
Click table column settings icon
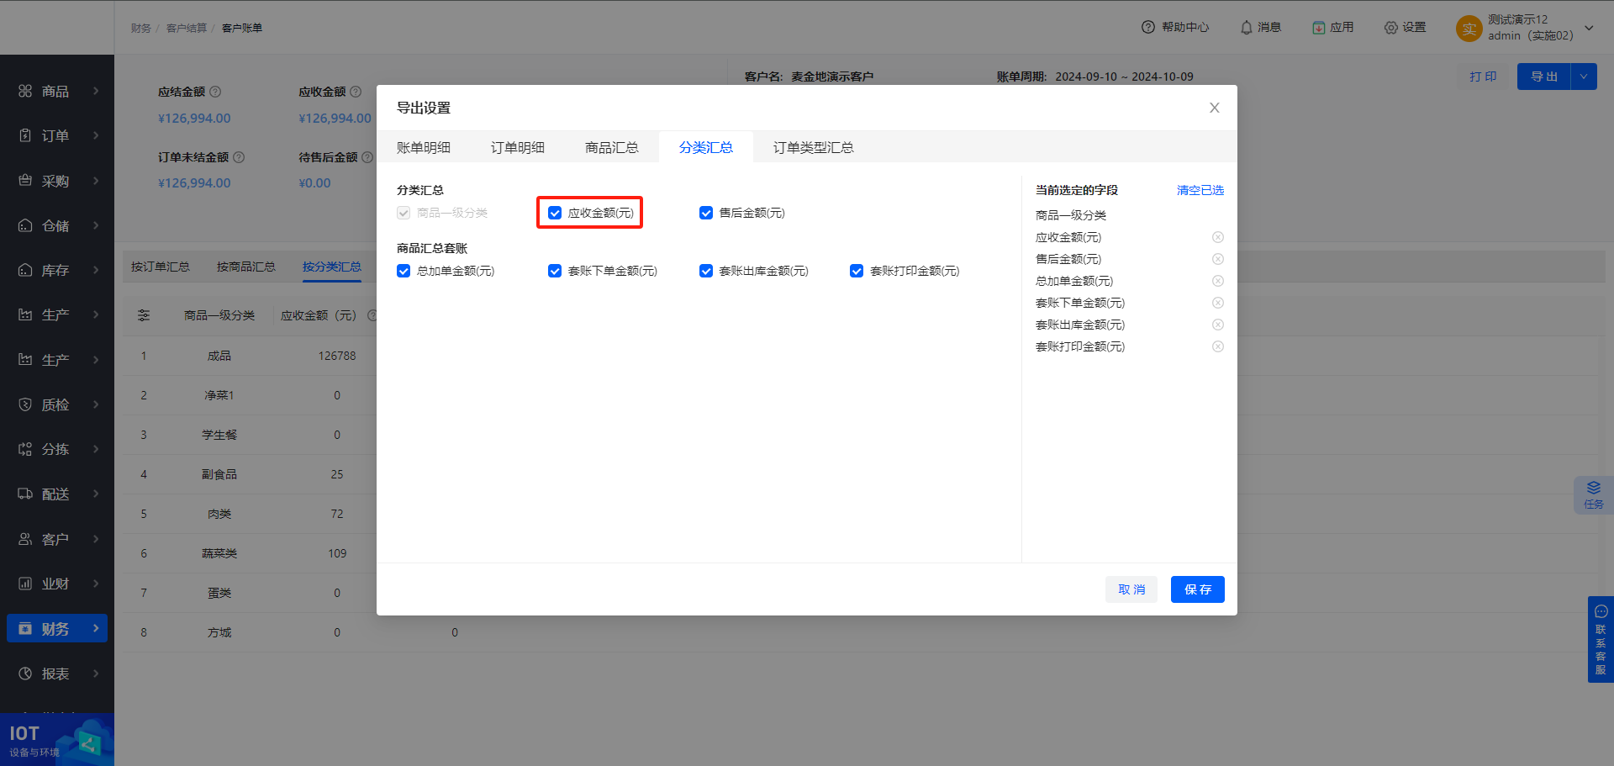tap(144, 315)
